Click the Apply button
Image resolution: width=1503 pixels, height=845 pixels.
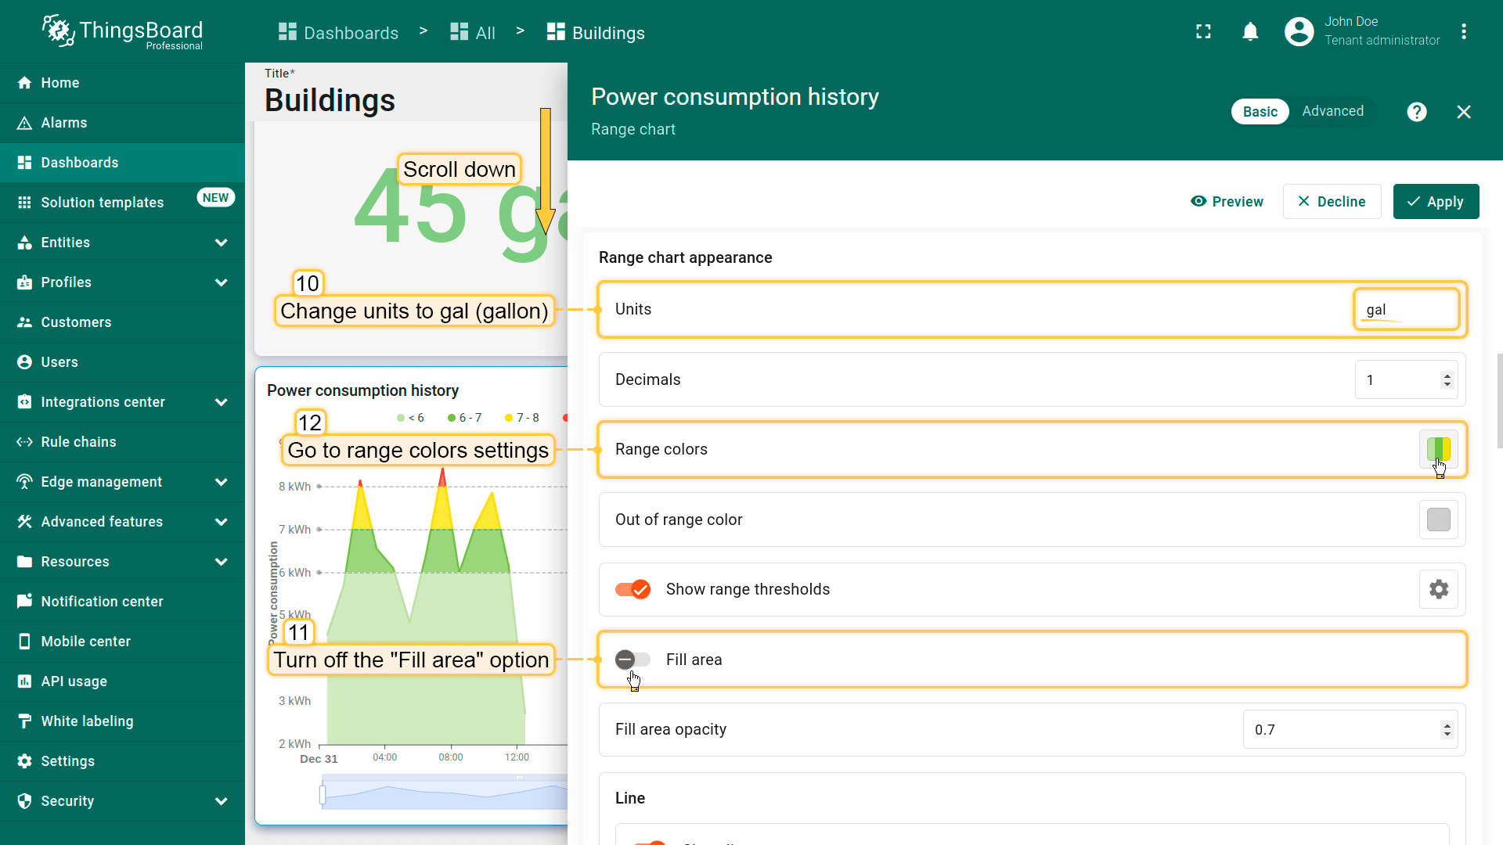[1436, 202]
